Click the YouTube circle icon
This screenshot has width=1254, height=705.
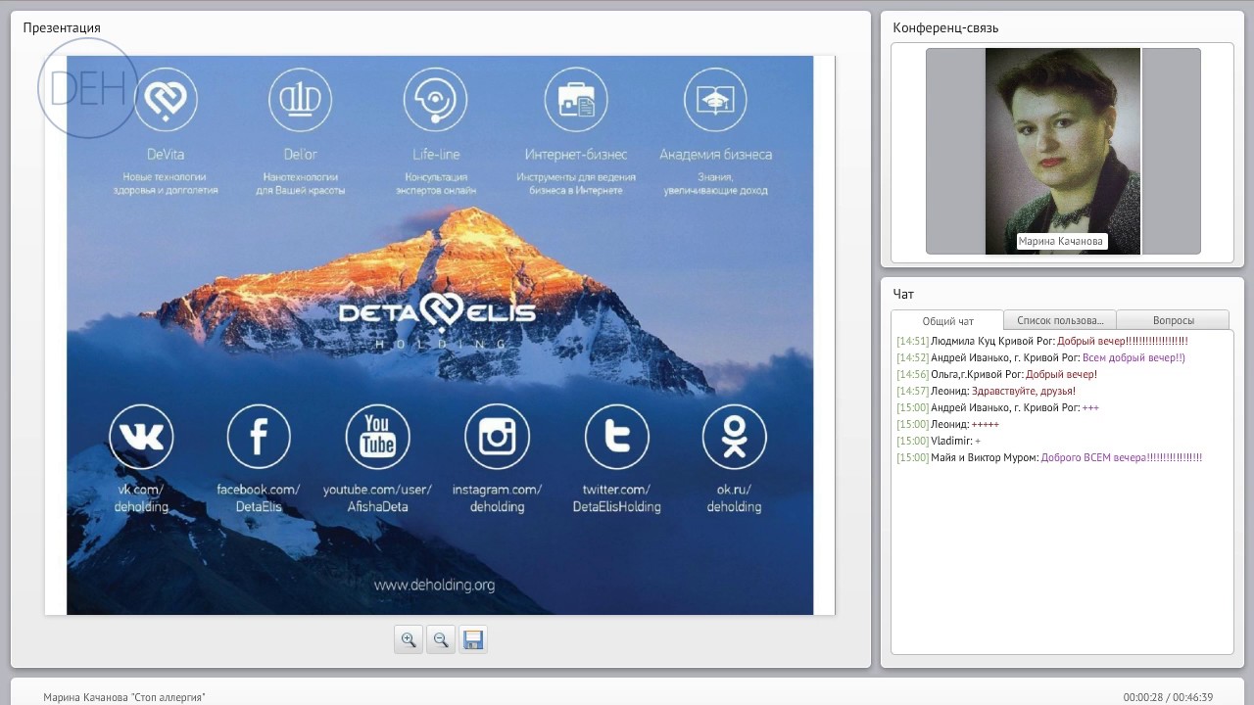click(x=378, y=437)
